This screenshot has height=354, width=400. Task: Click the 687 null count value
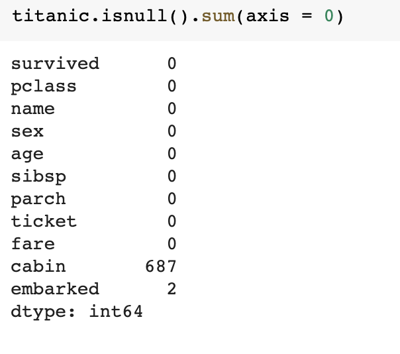click(x=161, y=266)
